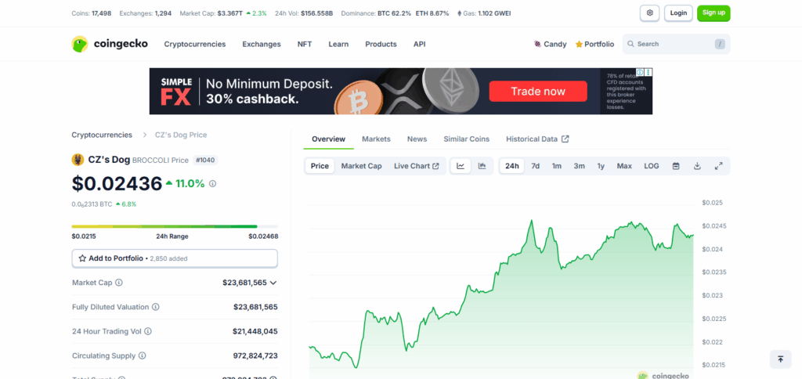Switch to the News tab

coord(417,139)
